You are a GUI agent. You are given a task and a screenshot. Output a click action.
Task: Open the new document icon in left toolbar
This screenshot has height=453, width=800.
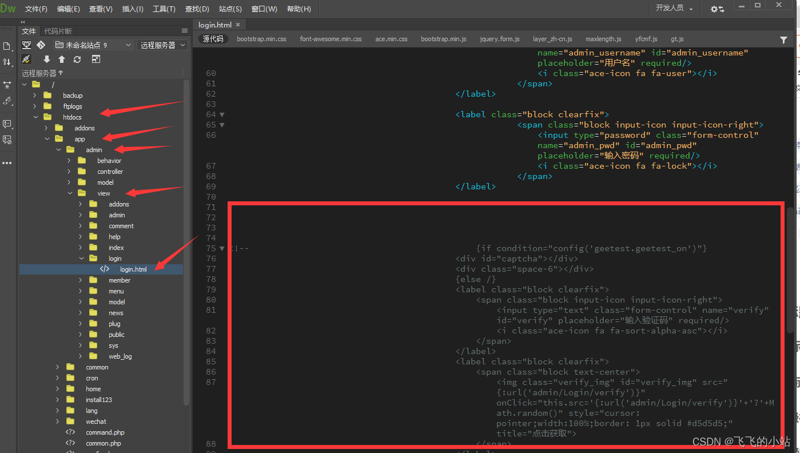[7, 46]
